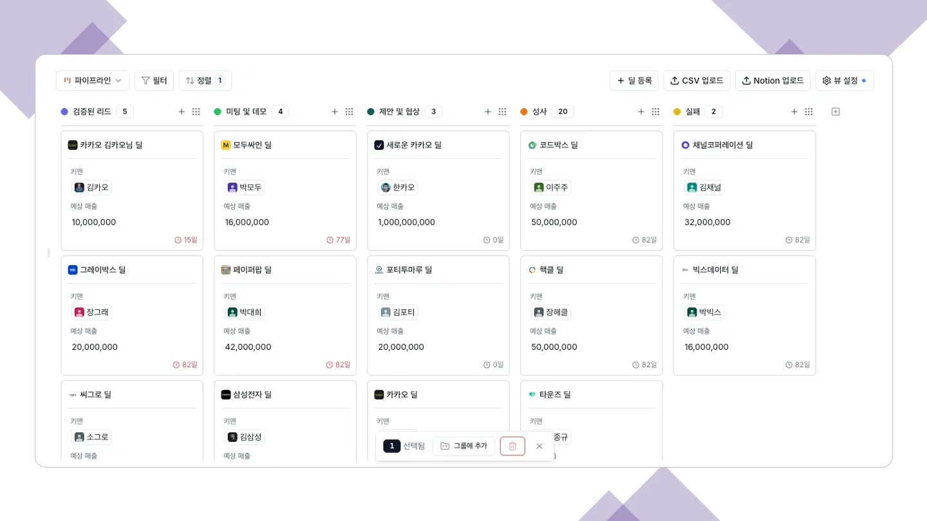Open the 검증된 리드 column grid-dots menu
The width and height of the screenshot is (927, 521).
(x=196, y=111)
